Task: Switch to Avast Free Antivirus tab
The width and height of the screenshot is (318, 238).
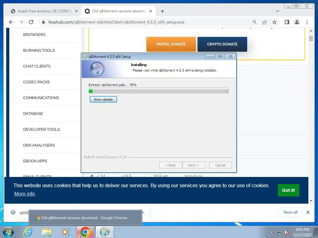Action: tap(44, 11)
